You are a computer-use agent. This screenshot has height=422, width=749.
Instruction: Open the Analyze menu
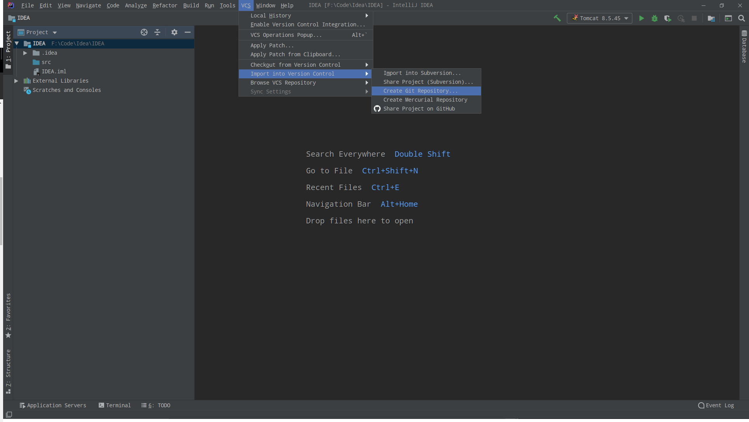[x=136, y=5]
